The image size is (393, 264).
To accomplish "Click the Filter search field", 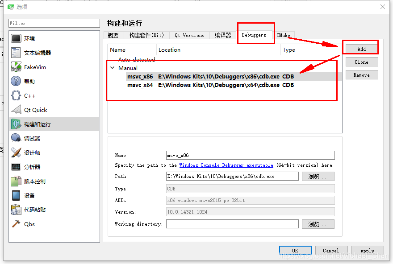I will click(54, 23).
